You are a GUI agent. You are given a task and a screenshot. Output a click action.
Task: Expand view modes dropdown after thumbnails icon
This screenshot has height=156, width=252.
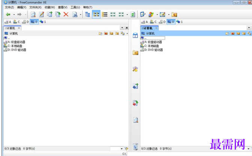(127, 15)
